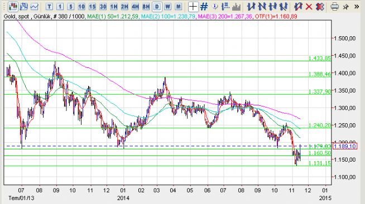Click the OTF(1) indicator label
This screenshot has height=204, width=365.
coord(276,17)
